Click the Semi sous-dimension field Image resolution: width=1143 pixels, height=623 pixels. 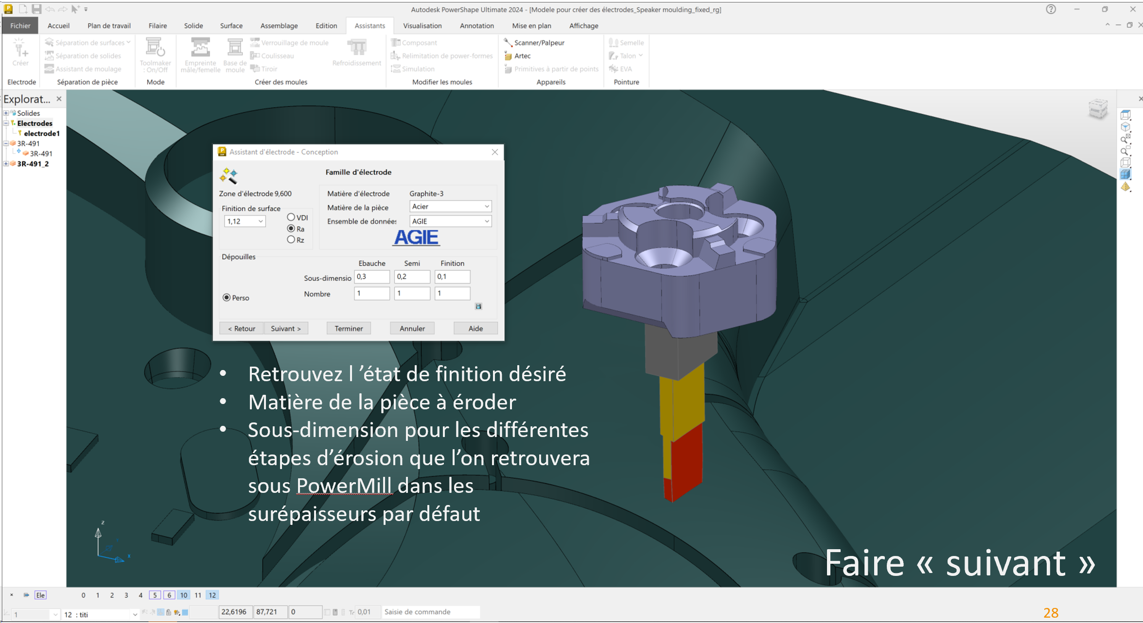412,277
